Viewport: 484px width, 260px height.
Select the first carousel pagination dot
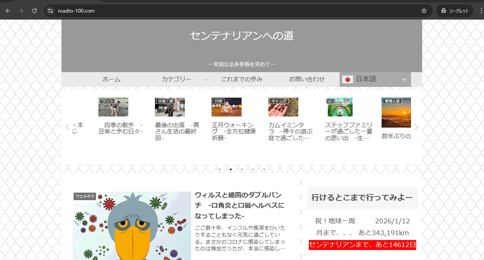coord(220,169)
